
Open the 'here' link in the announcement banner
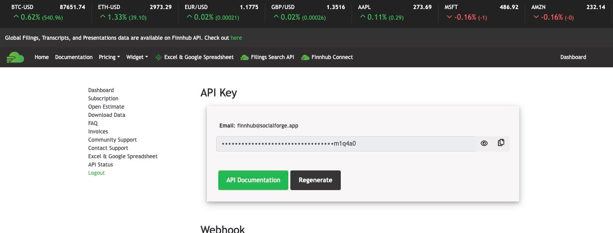click(x=236, y=38)
